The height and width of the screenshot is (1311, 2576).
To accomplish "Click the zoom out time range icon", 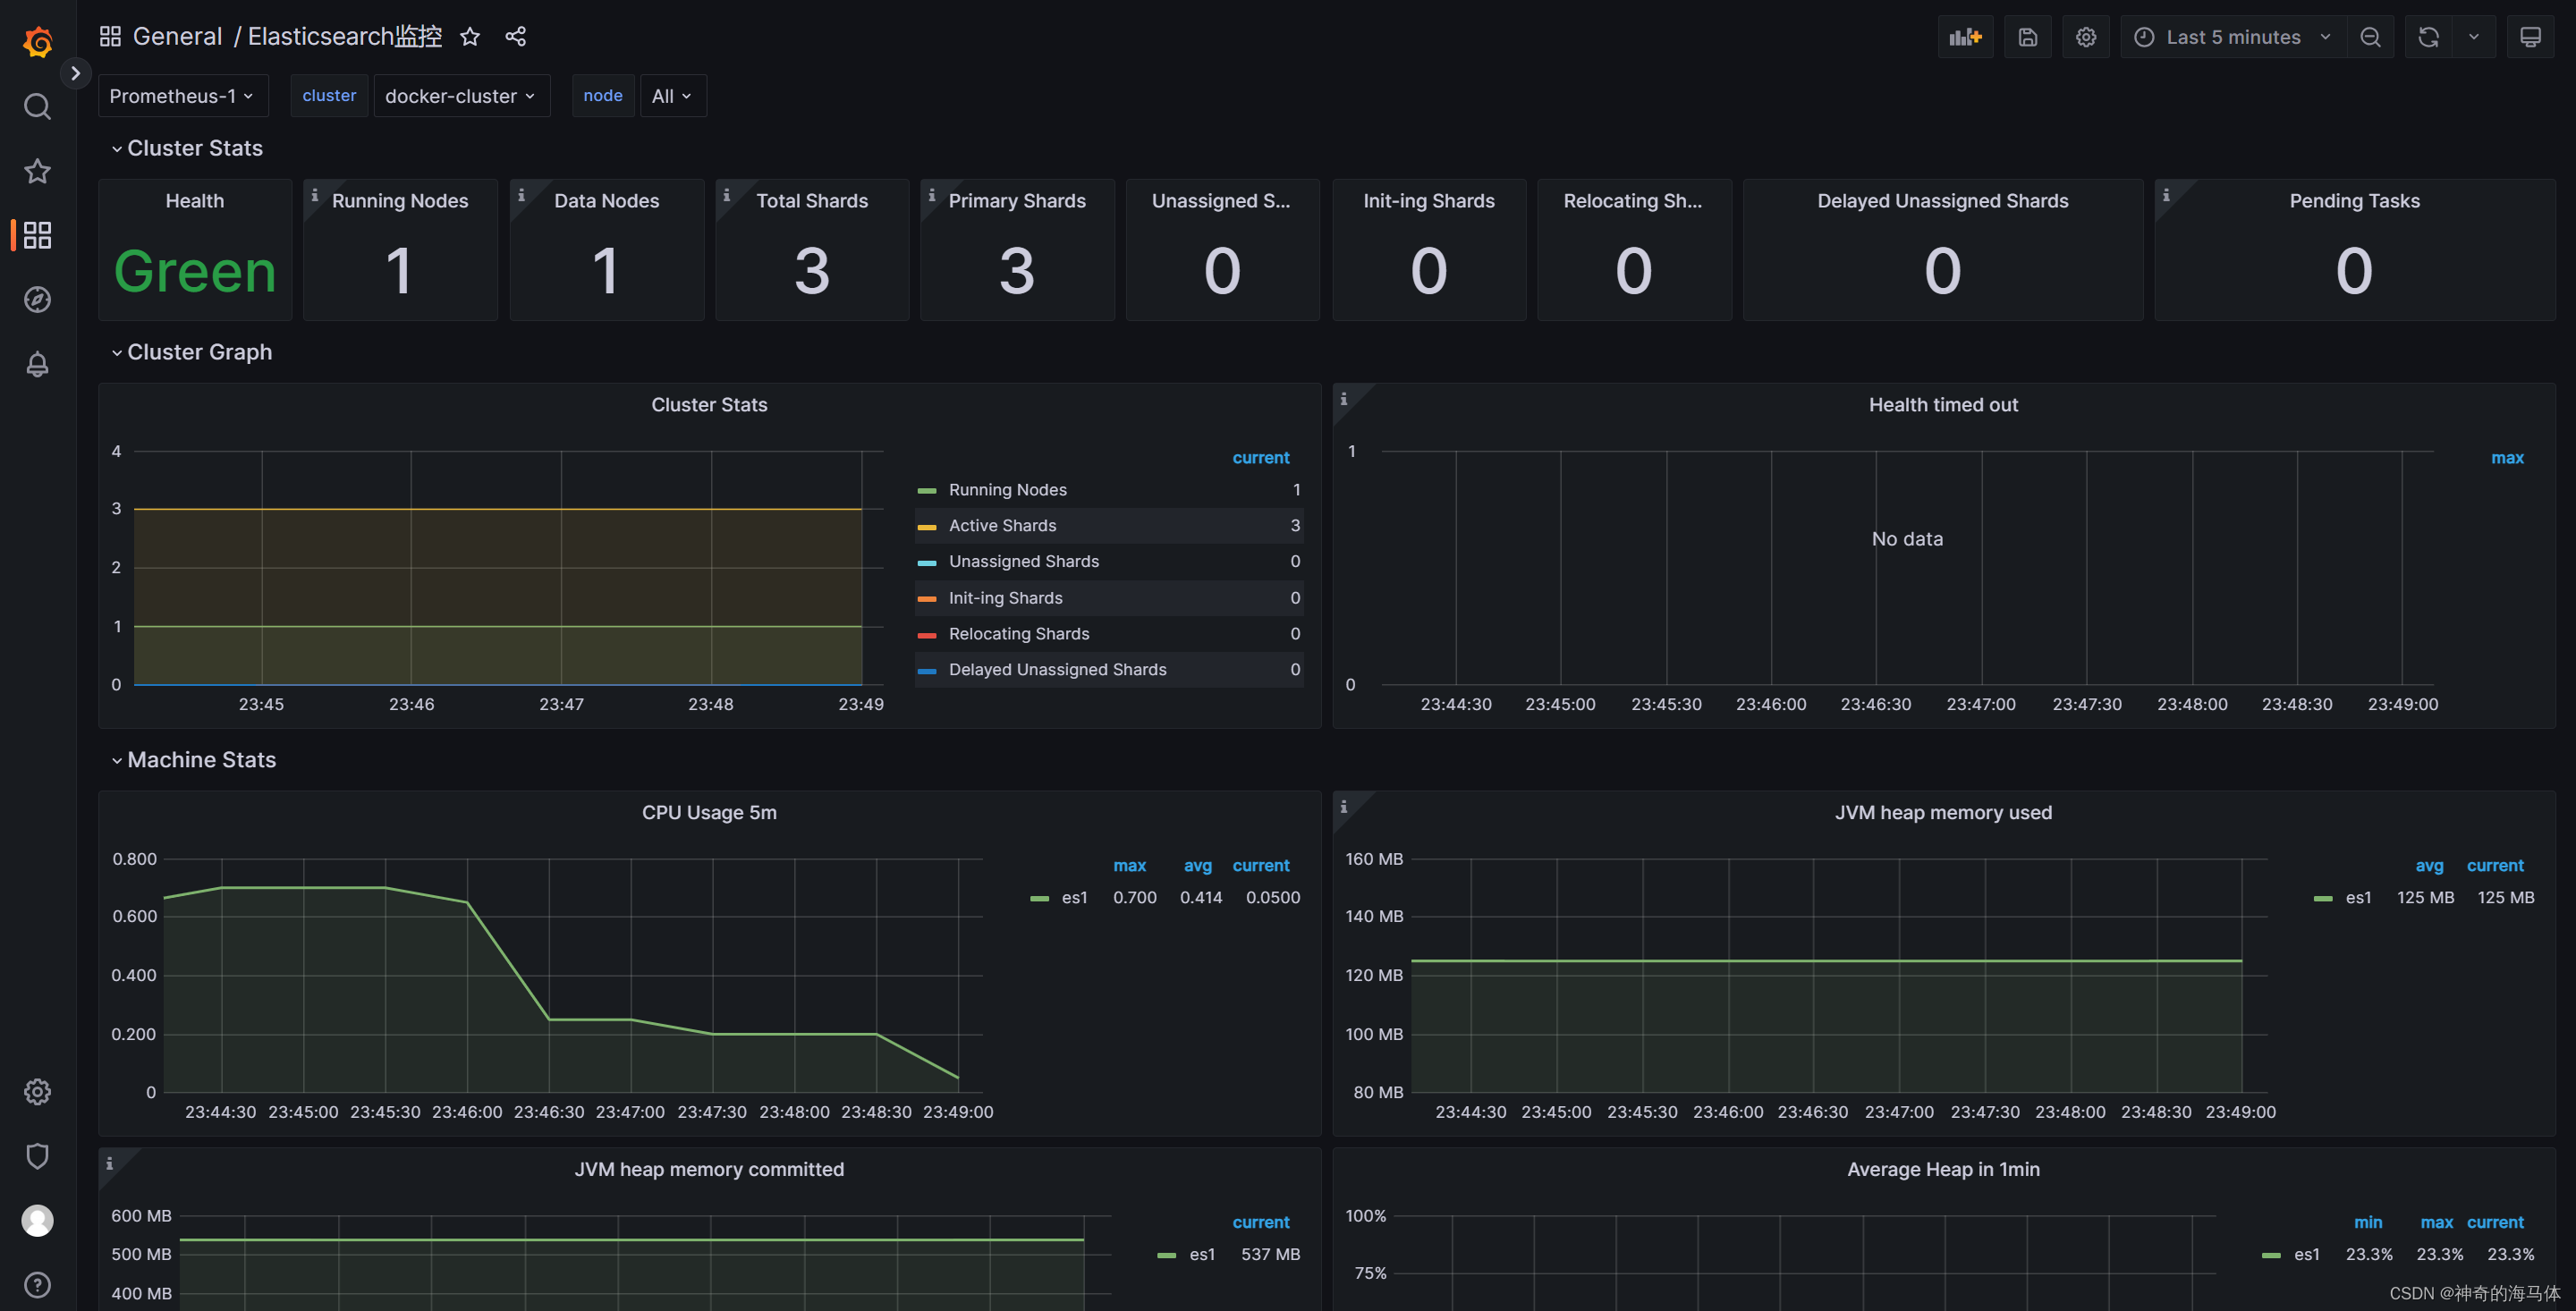I will (x=2370, y=37).
